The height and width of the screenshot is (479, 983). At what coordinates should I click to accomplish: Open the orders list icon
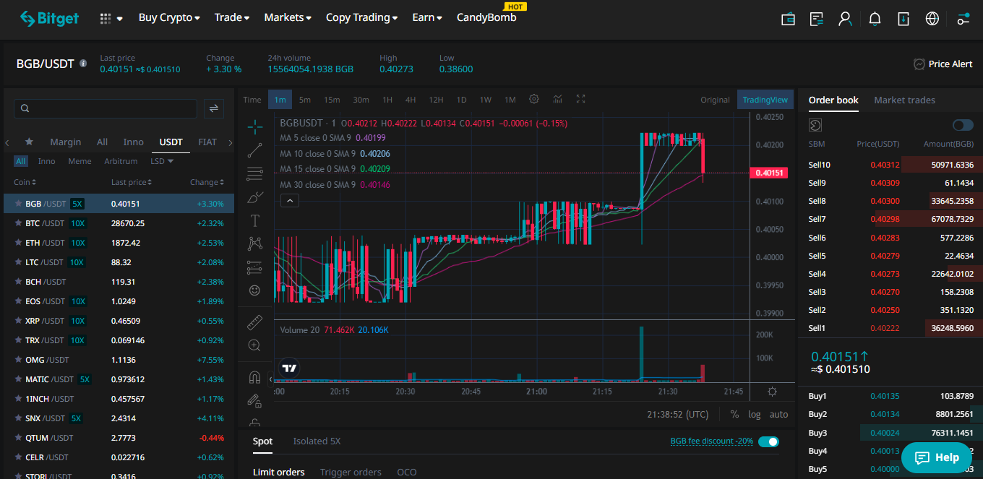point(817,19)
